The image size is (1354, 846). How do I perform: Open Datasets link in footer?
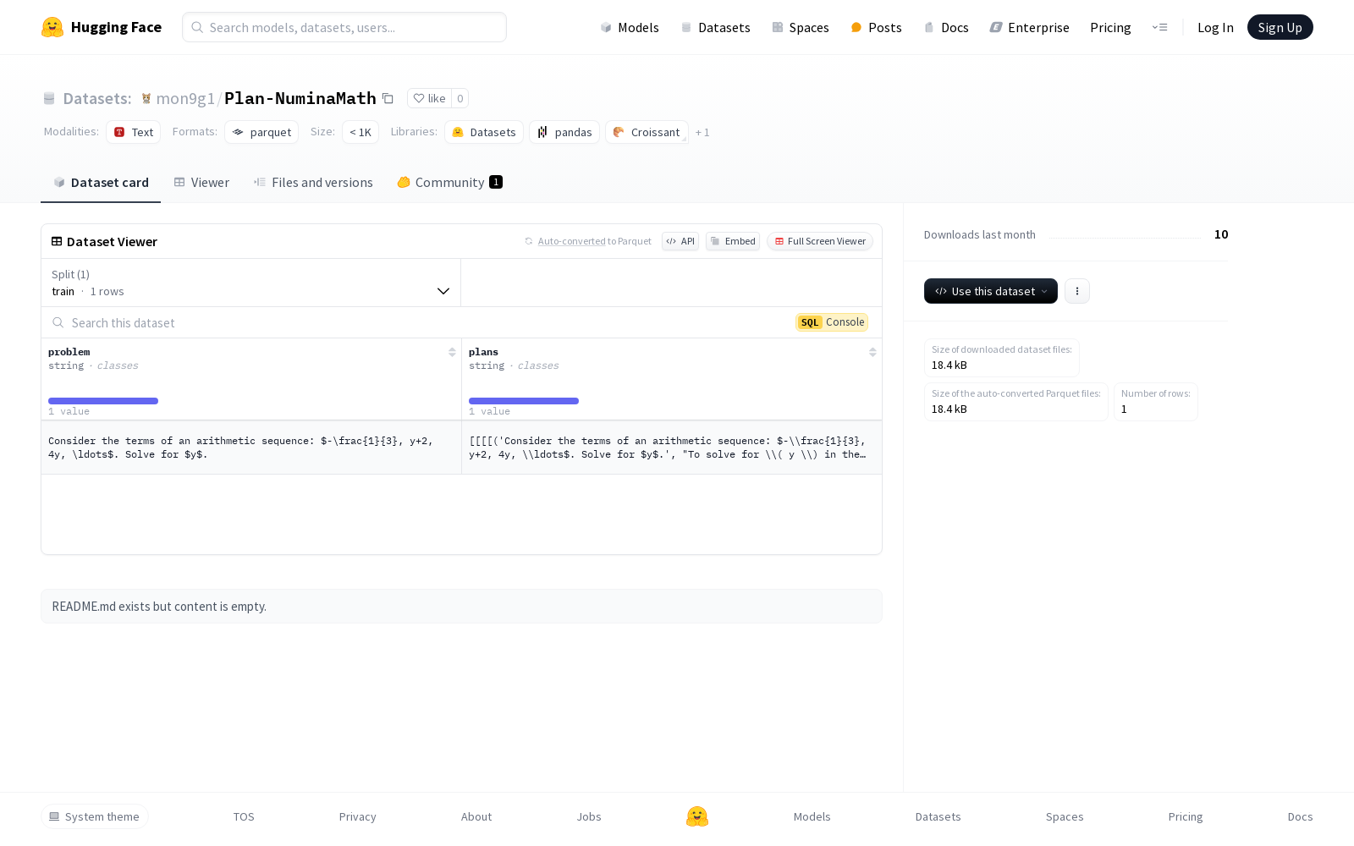click(938, 816)
